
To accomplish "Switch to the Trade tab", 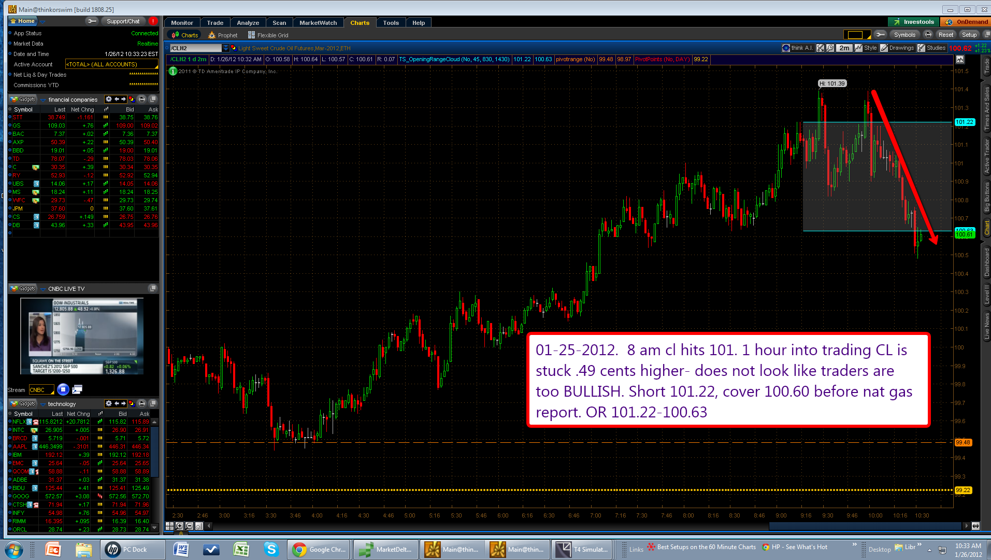I will point(215,23).
